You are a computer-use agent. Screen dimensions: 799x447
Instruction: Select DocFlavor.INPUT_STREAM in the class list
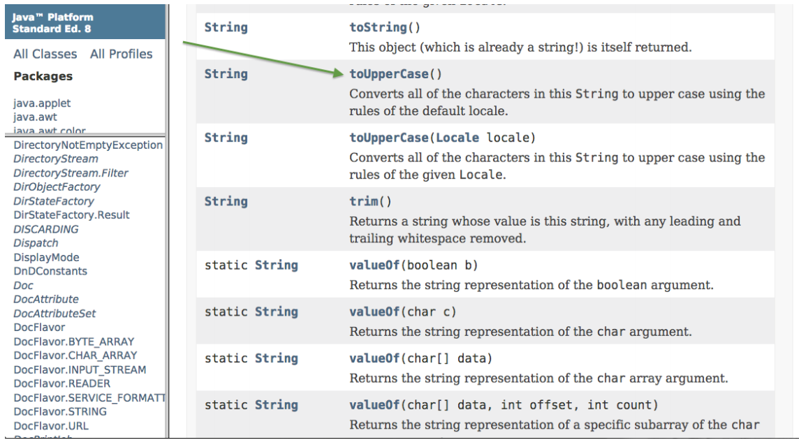click(x=80, y=369)
